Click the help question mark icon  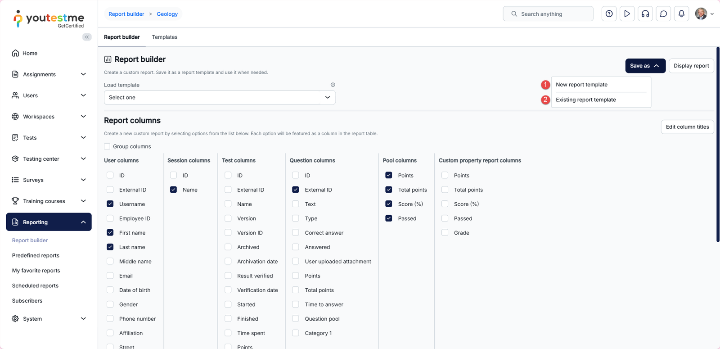point(609,14)
